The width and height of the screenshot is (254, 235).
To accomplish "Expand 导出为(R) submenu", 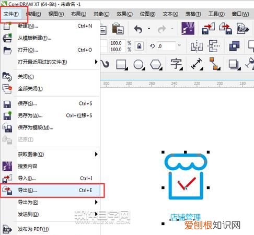I will click(51, 202).
